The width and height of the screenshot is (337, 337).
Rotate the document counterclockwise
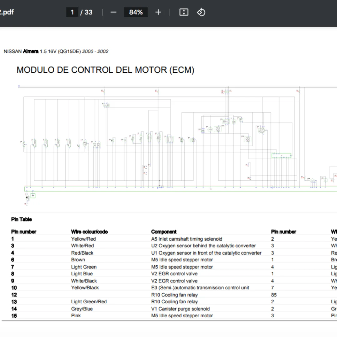click(201, 12)
